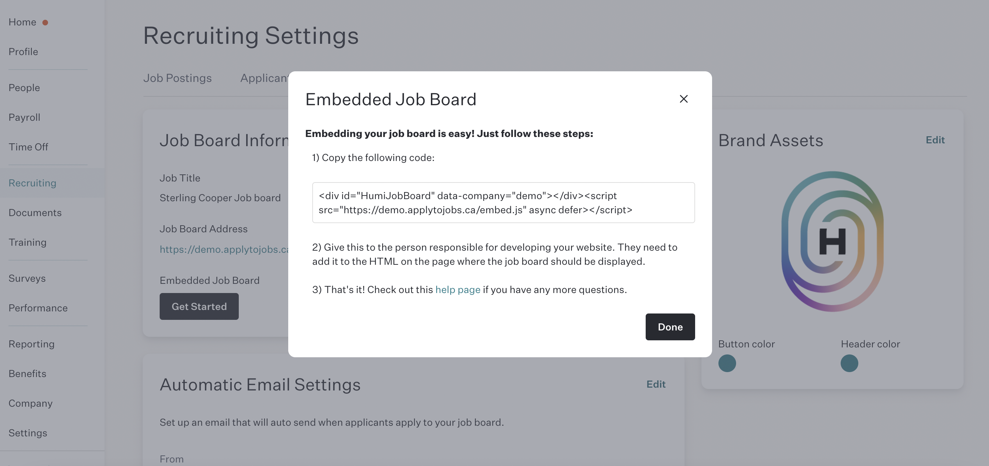Go to Home in the sidebar
This screenshot has height=466, width=989.
(x=22, y=22)
